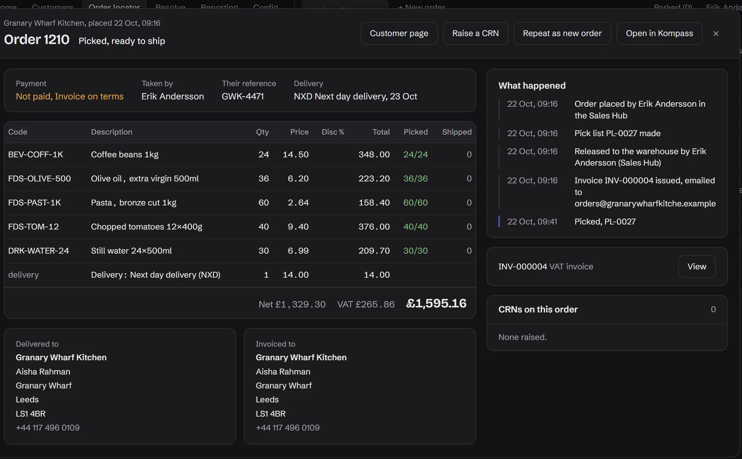Open the Customer page
742x459 pixels.
point(399,33)
